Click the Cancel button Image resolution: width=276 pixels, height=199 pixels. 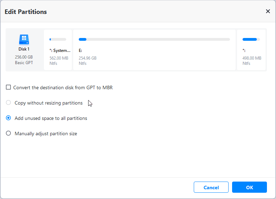coord(211,187)
